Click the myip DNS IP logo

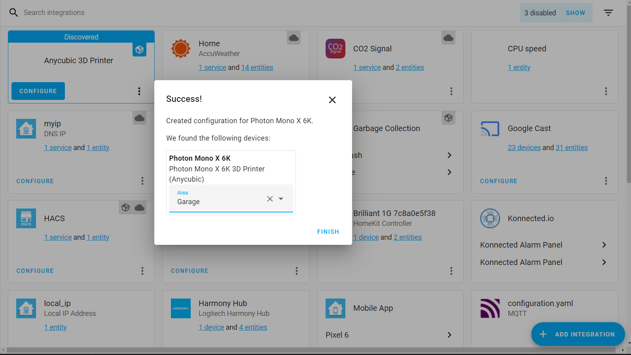(26, 129)
